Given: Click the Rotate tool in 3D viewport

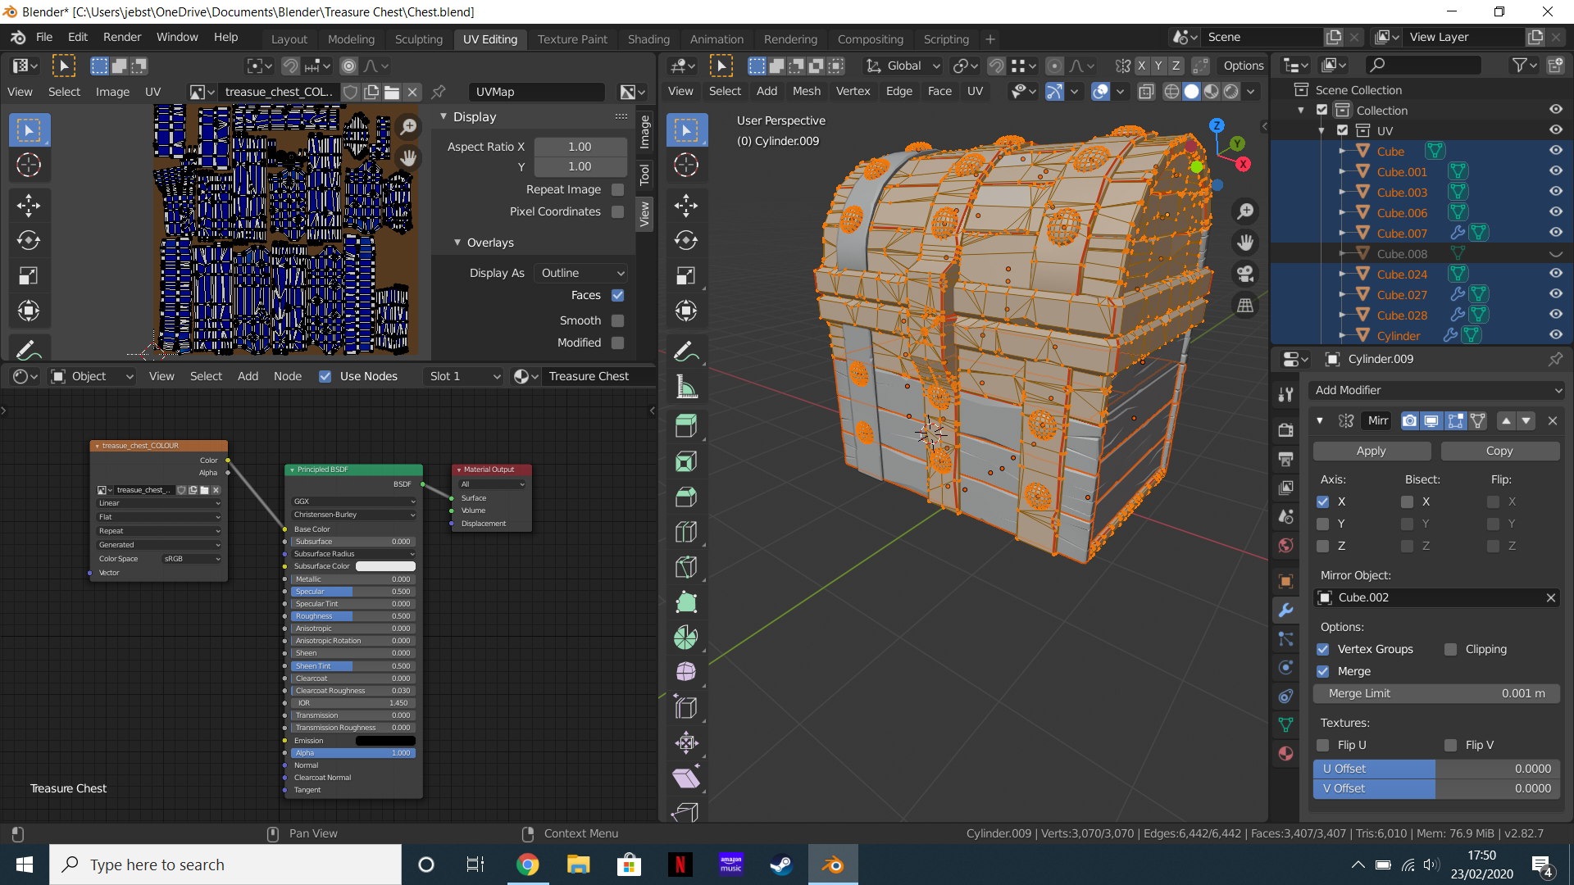Looking at the screenshot, I should (x=686, y=240).
